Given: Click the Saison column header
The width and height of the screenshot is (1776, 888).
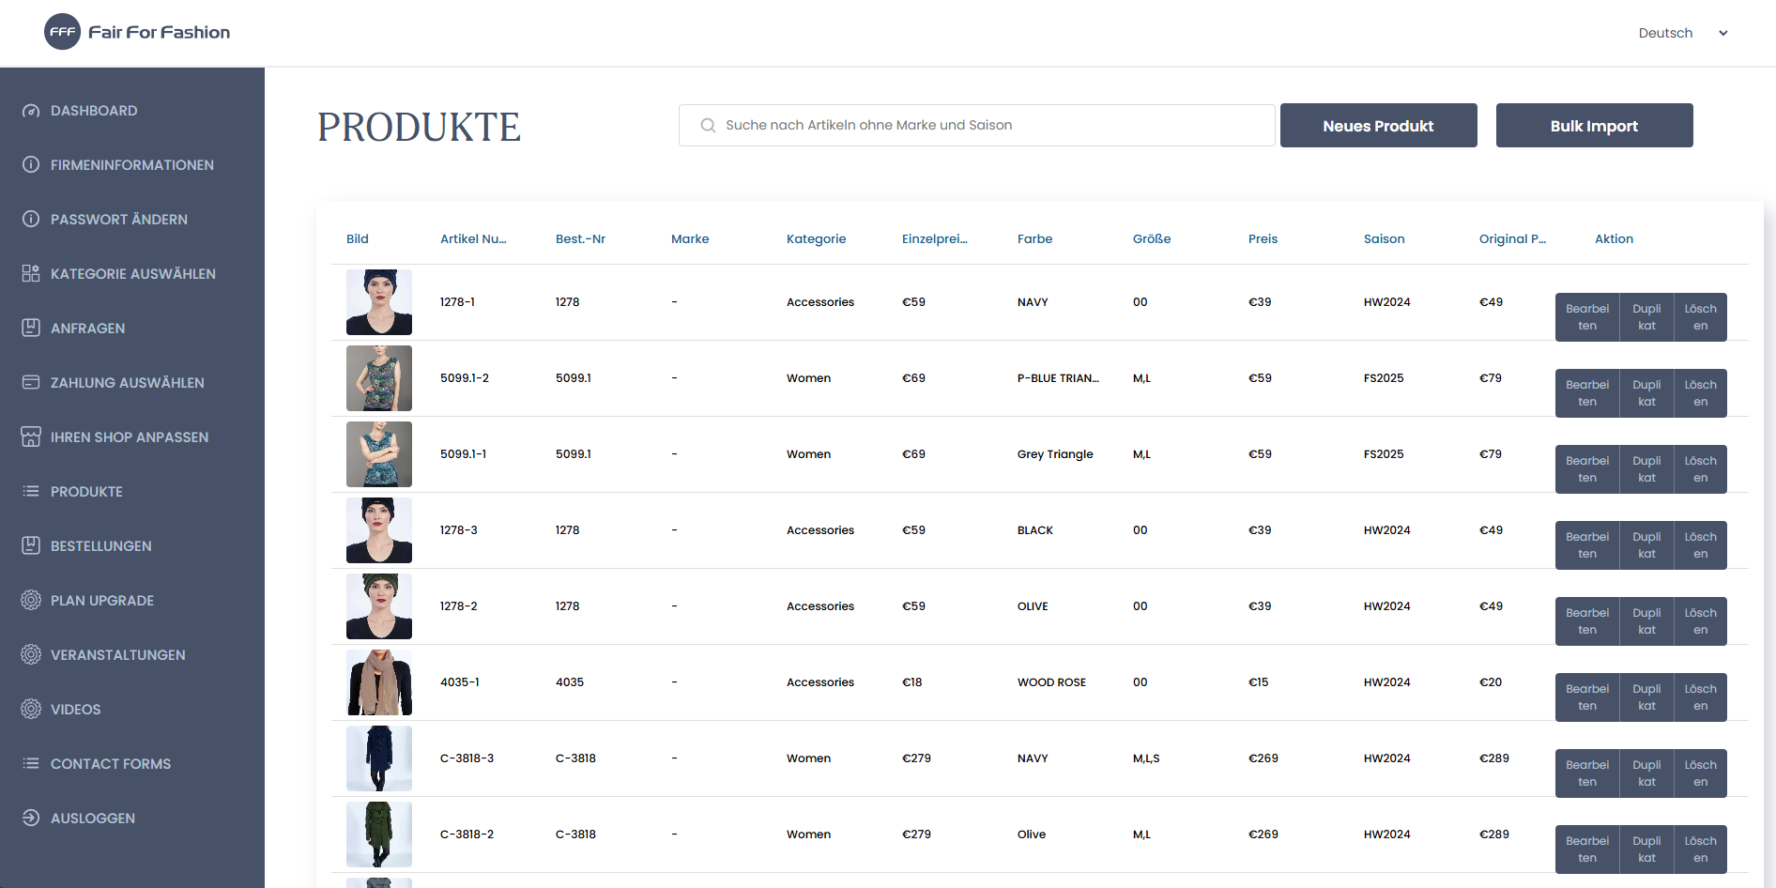Looking at the screenshot, I should tap(1384, 239).
